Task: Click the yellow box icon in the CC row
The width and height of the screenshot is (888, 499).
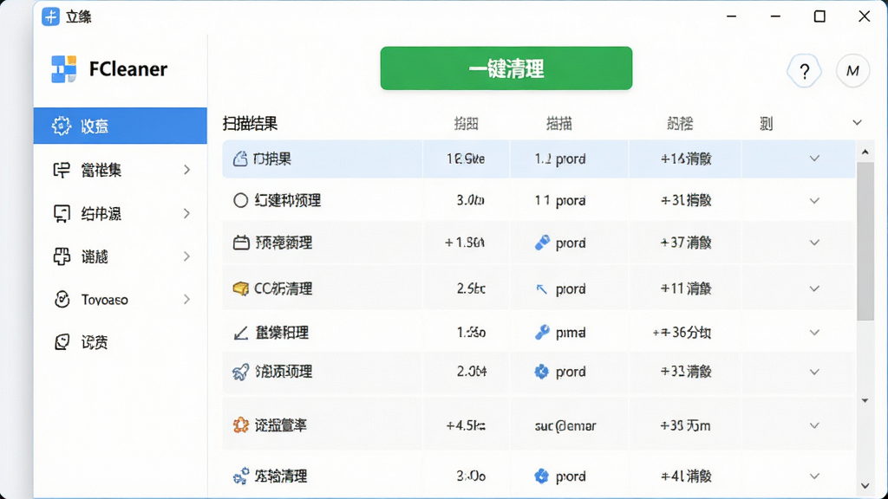Action: [241, 288]
